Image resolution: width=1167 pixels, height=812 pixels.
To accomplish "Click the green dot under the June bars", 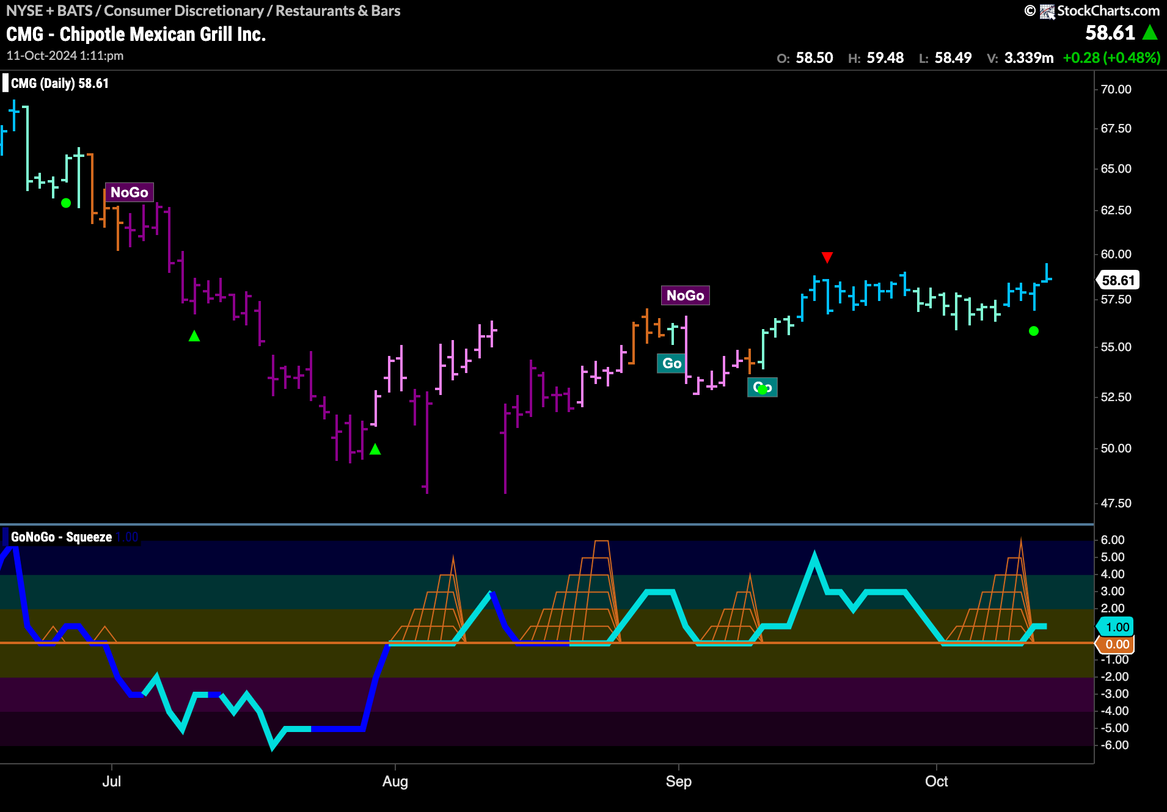I will pyautogui.click(x=66, y=203).
